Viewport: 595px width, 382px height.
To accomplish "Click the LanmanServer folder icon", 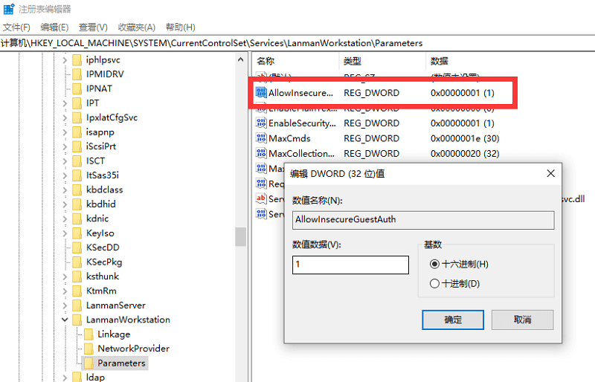I will pyautogui.click(x=77, y=305).
